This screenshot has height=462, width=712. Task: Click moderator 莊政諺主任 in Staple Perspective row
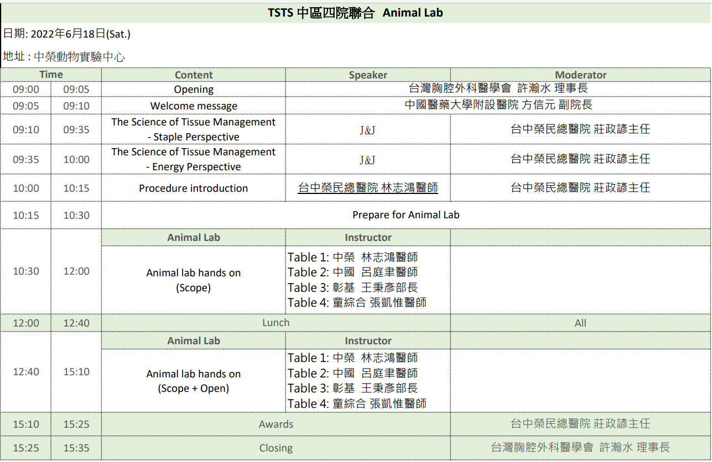[x=580, y=129]
